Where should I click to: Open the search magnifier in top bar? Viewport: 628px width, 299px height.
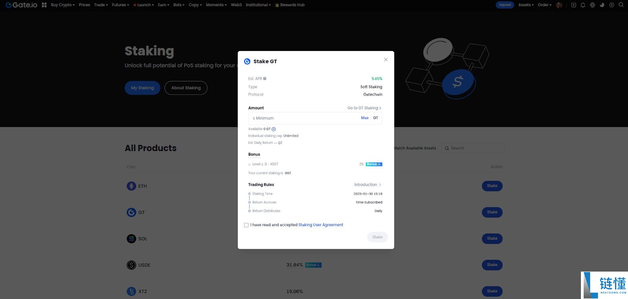coord(621,5)
